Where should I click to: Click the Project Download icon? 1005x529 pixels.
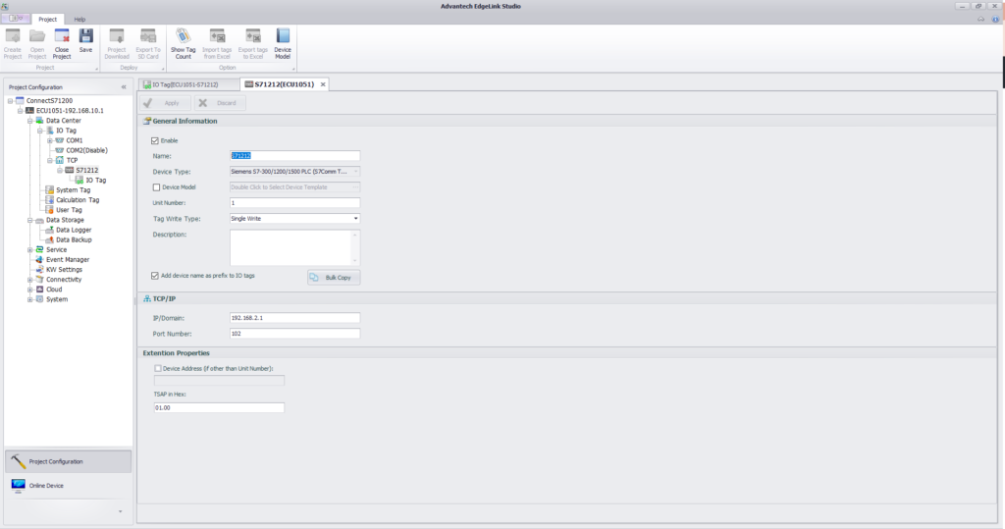click(117, 44)
